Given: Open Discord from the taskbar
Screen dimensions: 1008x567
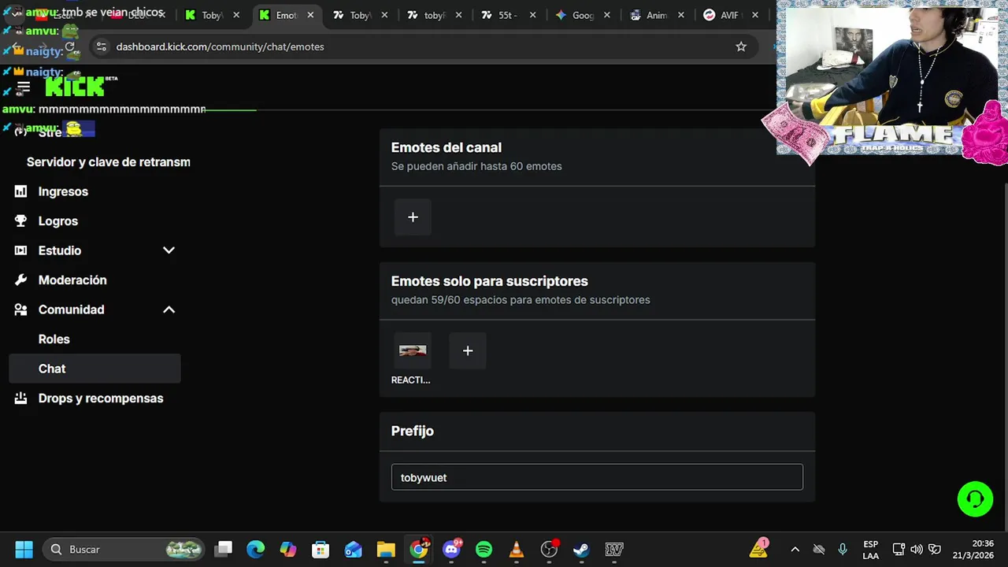Looking at the screenshot, I should [x=452, y=549].
